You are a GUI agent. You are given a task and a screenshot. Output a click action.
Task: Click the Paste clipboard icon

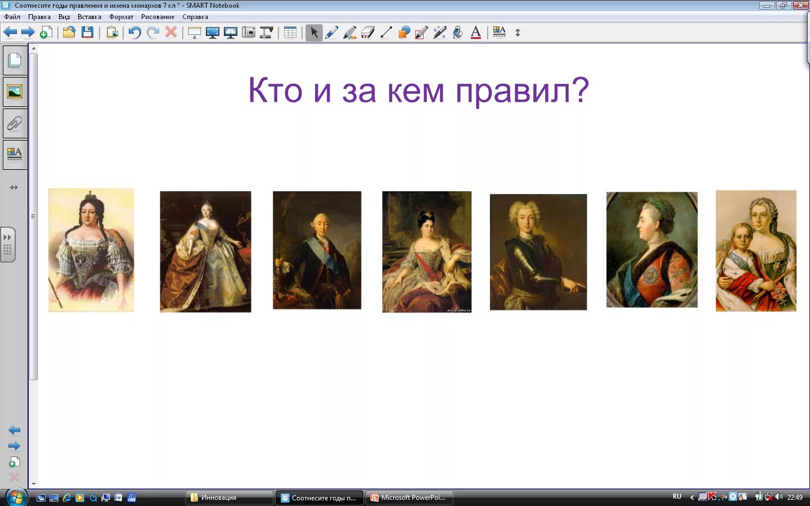112,32
